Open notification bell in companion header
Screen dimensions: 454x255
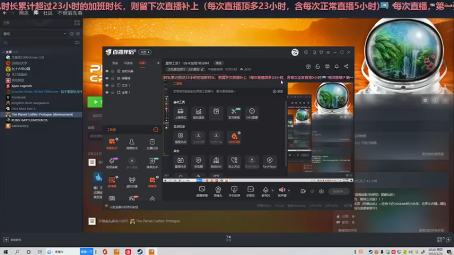[337, 66]
